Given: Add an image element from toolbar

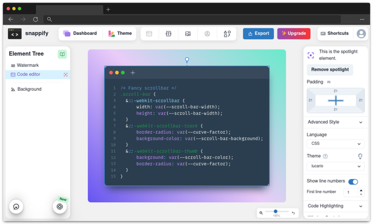Looking at the screenshot, I should pos(188,34).
